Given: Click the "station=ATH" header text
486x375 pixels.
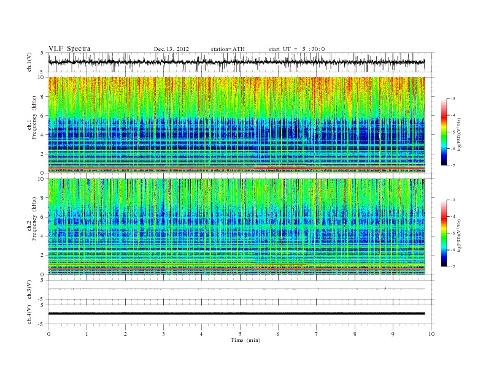Looking at the screenshot, I should pos(228,49).
